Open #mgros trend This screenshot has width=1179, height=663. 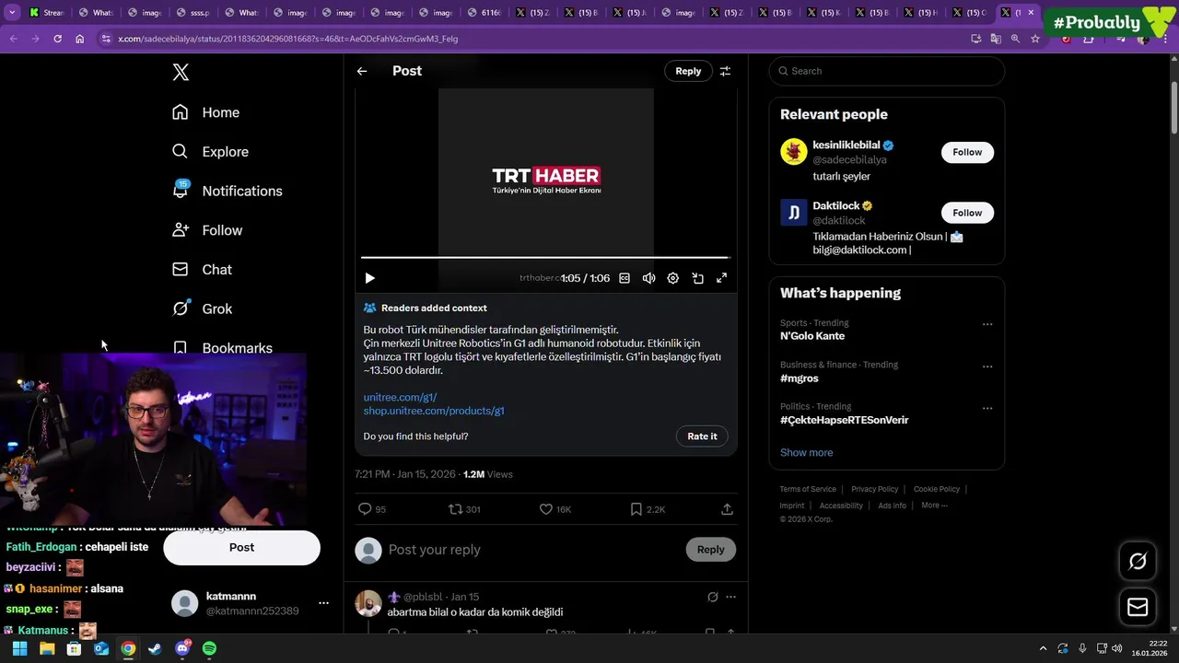(x=800, y=378)
